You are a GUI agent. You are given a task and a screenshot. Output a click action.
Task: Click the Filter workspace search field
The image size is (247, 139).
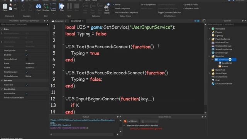(227, 24)
